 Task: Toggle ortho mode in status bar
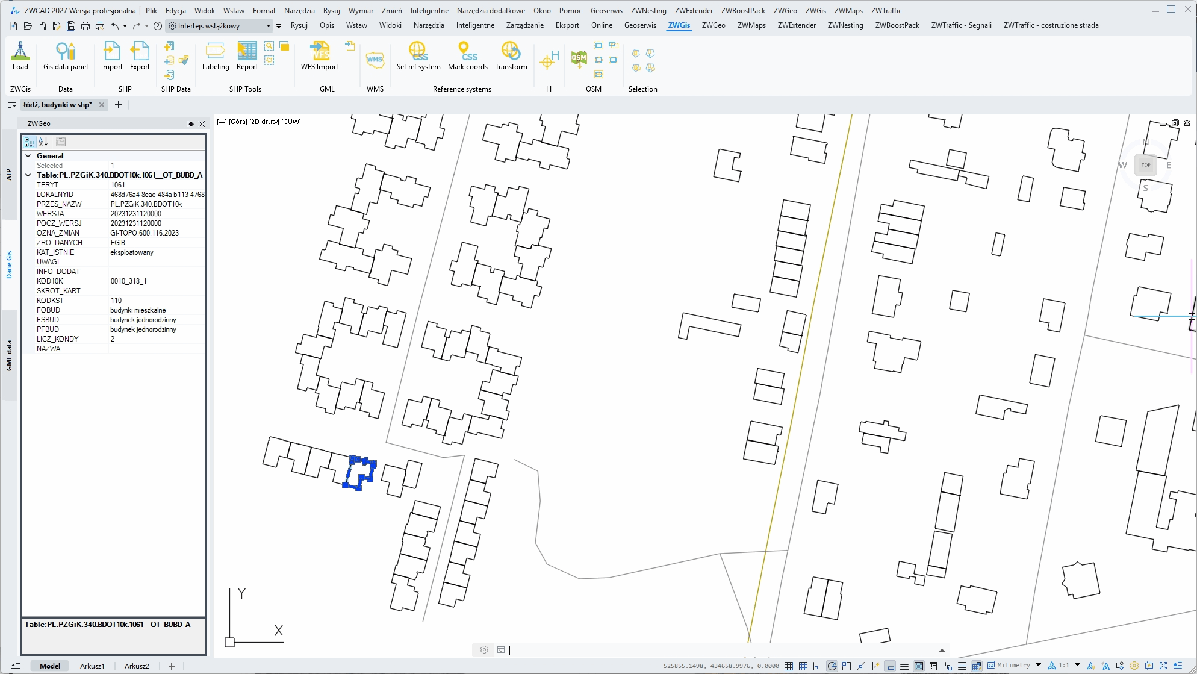818,666
